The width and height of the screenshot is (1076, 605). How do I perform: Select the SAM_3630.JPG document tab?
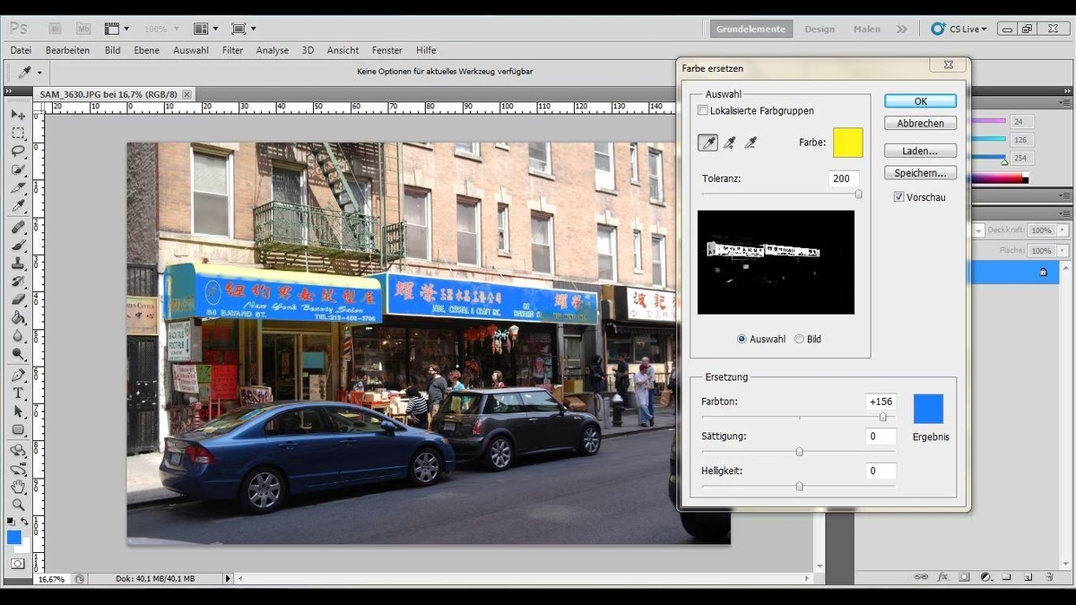click(108, 93)
